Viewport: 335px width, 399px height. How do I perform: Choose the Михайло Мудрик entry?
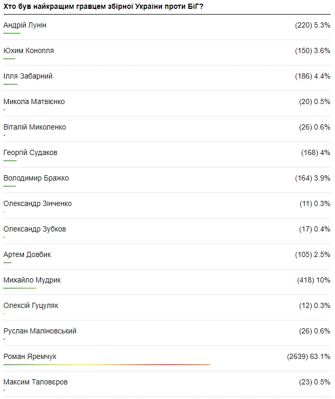click(32, 280)
